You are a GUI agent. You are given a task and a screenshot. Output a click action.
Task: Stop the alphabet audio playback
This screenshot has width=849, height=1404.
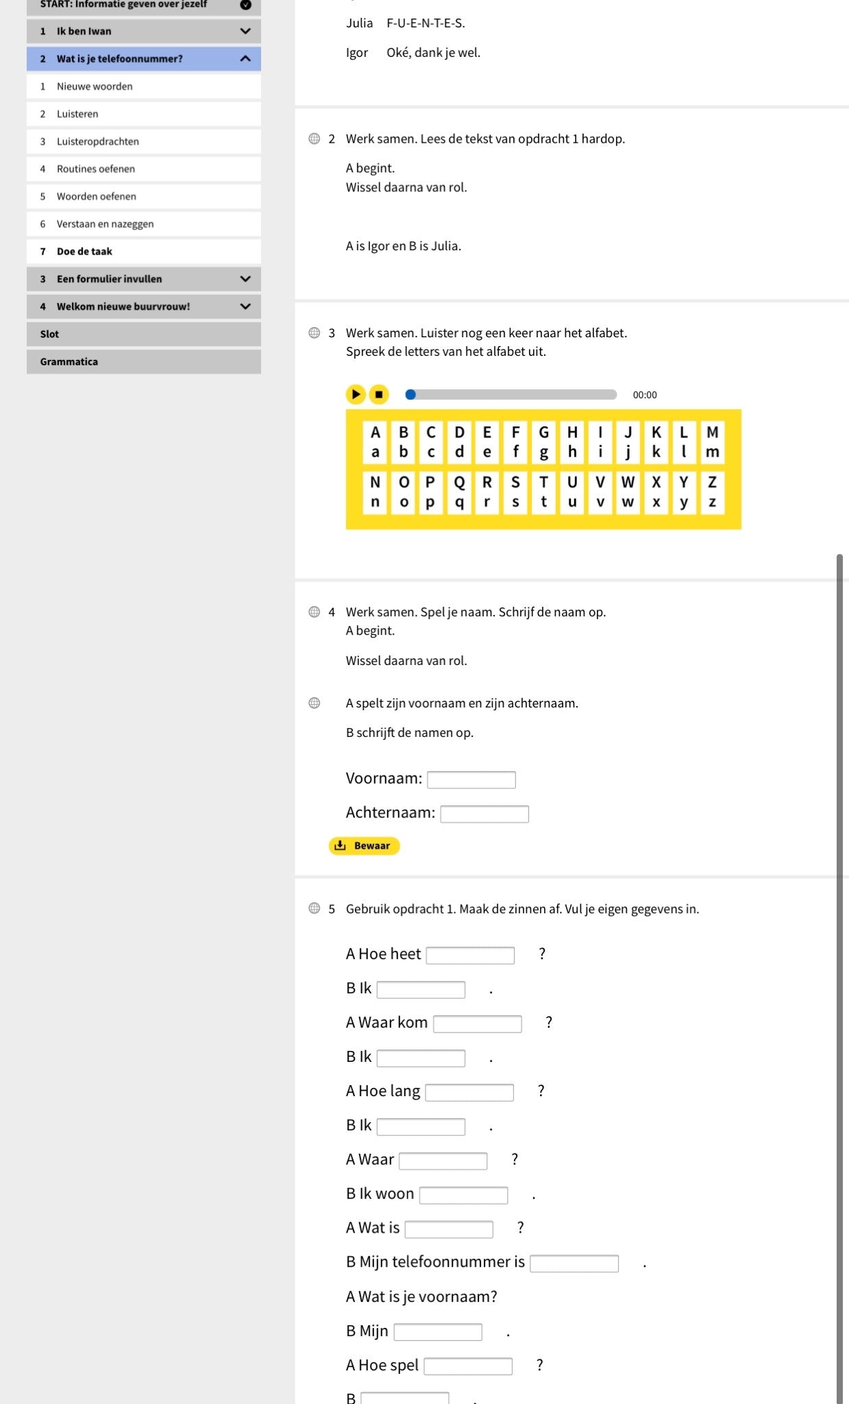(379, 394)
